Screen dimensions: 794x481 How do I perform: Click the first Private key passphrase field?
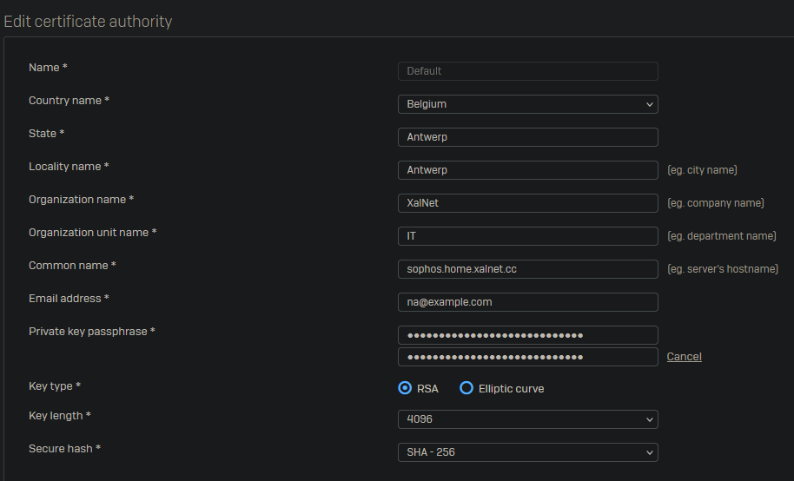pyautogui.click(x=527, y=335)
